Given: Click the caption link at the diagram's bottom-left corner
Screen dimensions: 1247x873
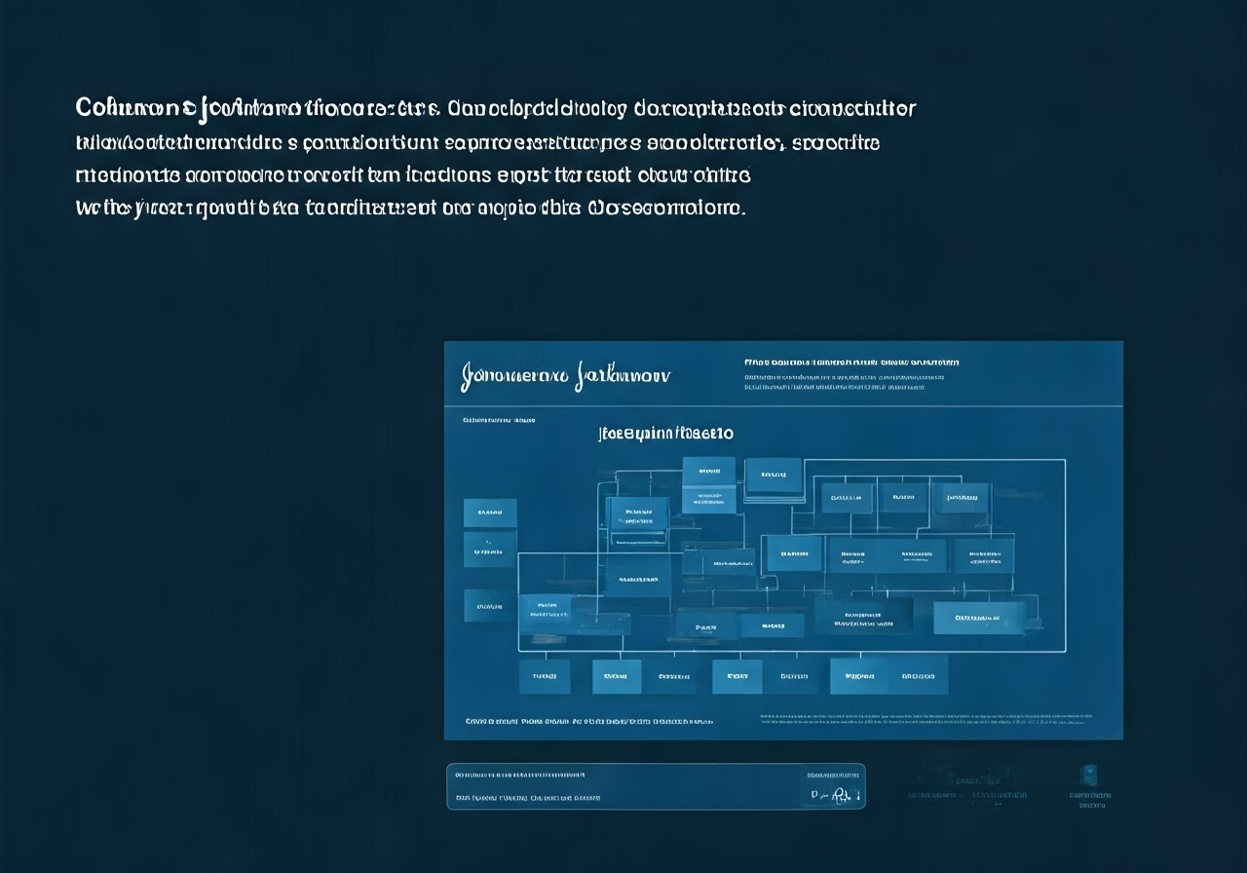Looking at the screenshot, I should (587, 720).
